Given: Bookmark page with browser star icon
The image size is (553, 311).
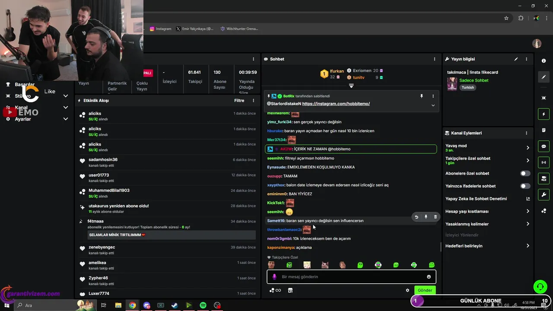Looking at the screenshot, I should [506, 18].
